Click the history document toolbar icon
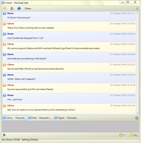 (x=12, y=9)
